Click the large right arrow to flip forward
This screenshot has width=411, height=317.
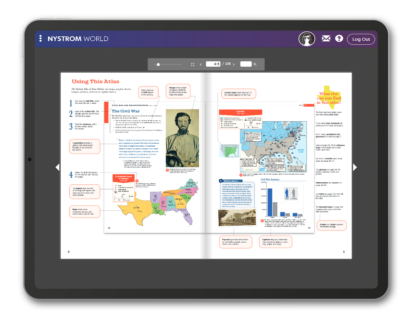point(355,167)
